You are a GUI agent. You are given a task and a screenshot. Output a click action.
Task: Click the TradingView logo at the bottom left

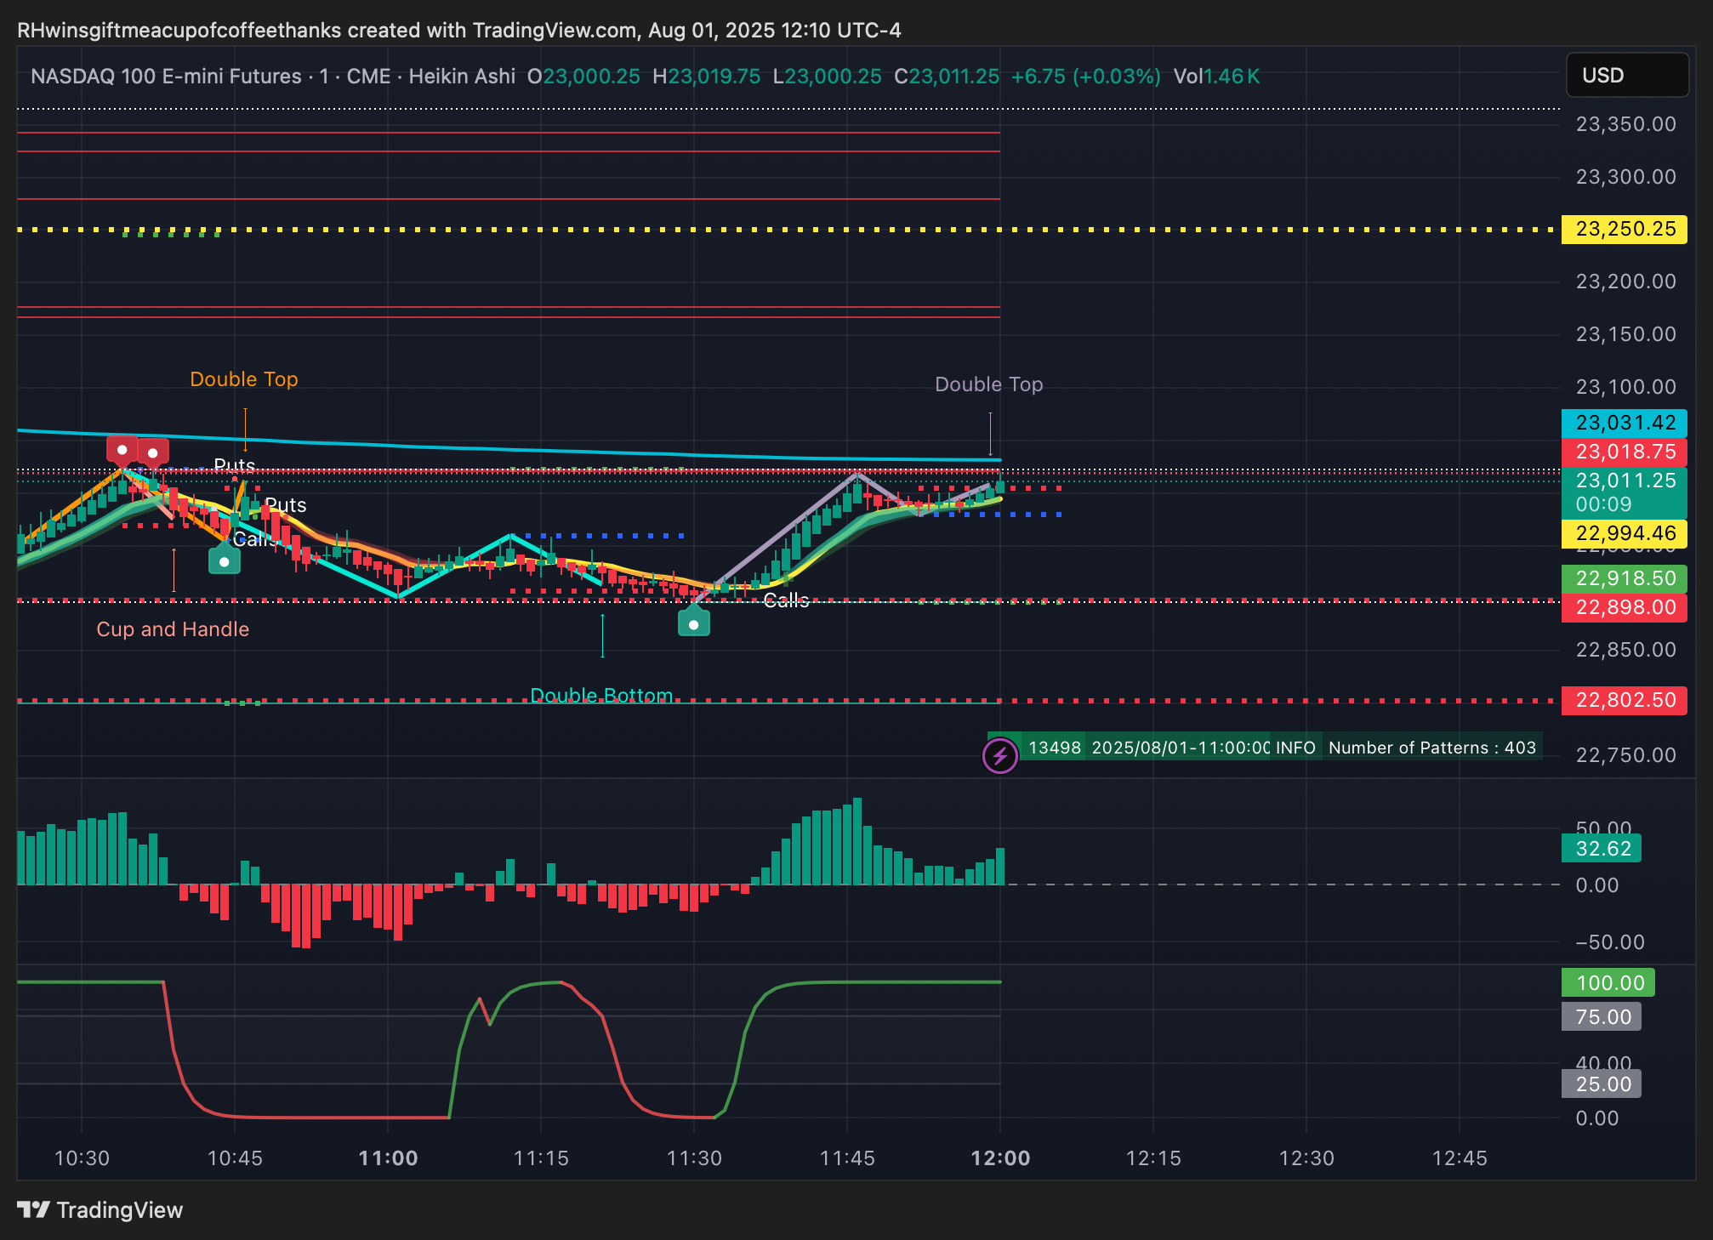[x=100, y=1209]
